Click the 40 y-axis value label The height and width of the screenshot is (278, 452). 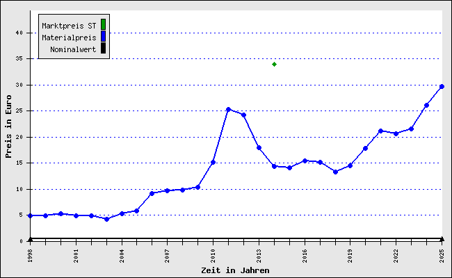click(x=19, y=33)
